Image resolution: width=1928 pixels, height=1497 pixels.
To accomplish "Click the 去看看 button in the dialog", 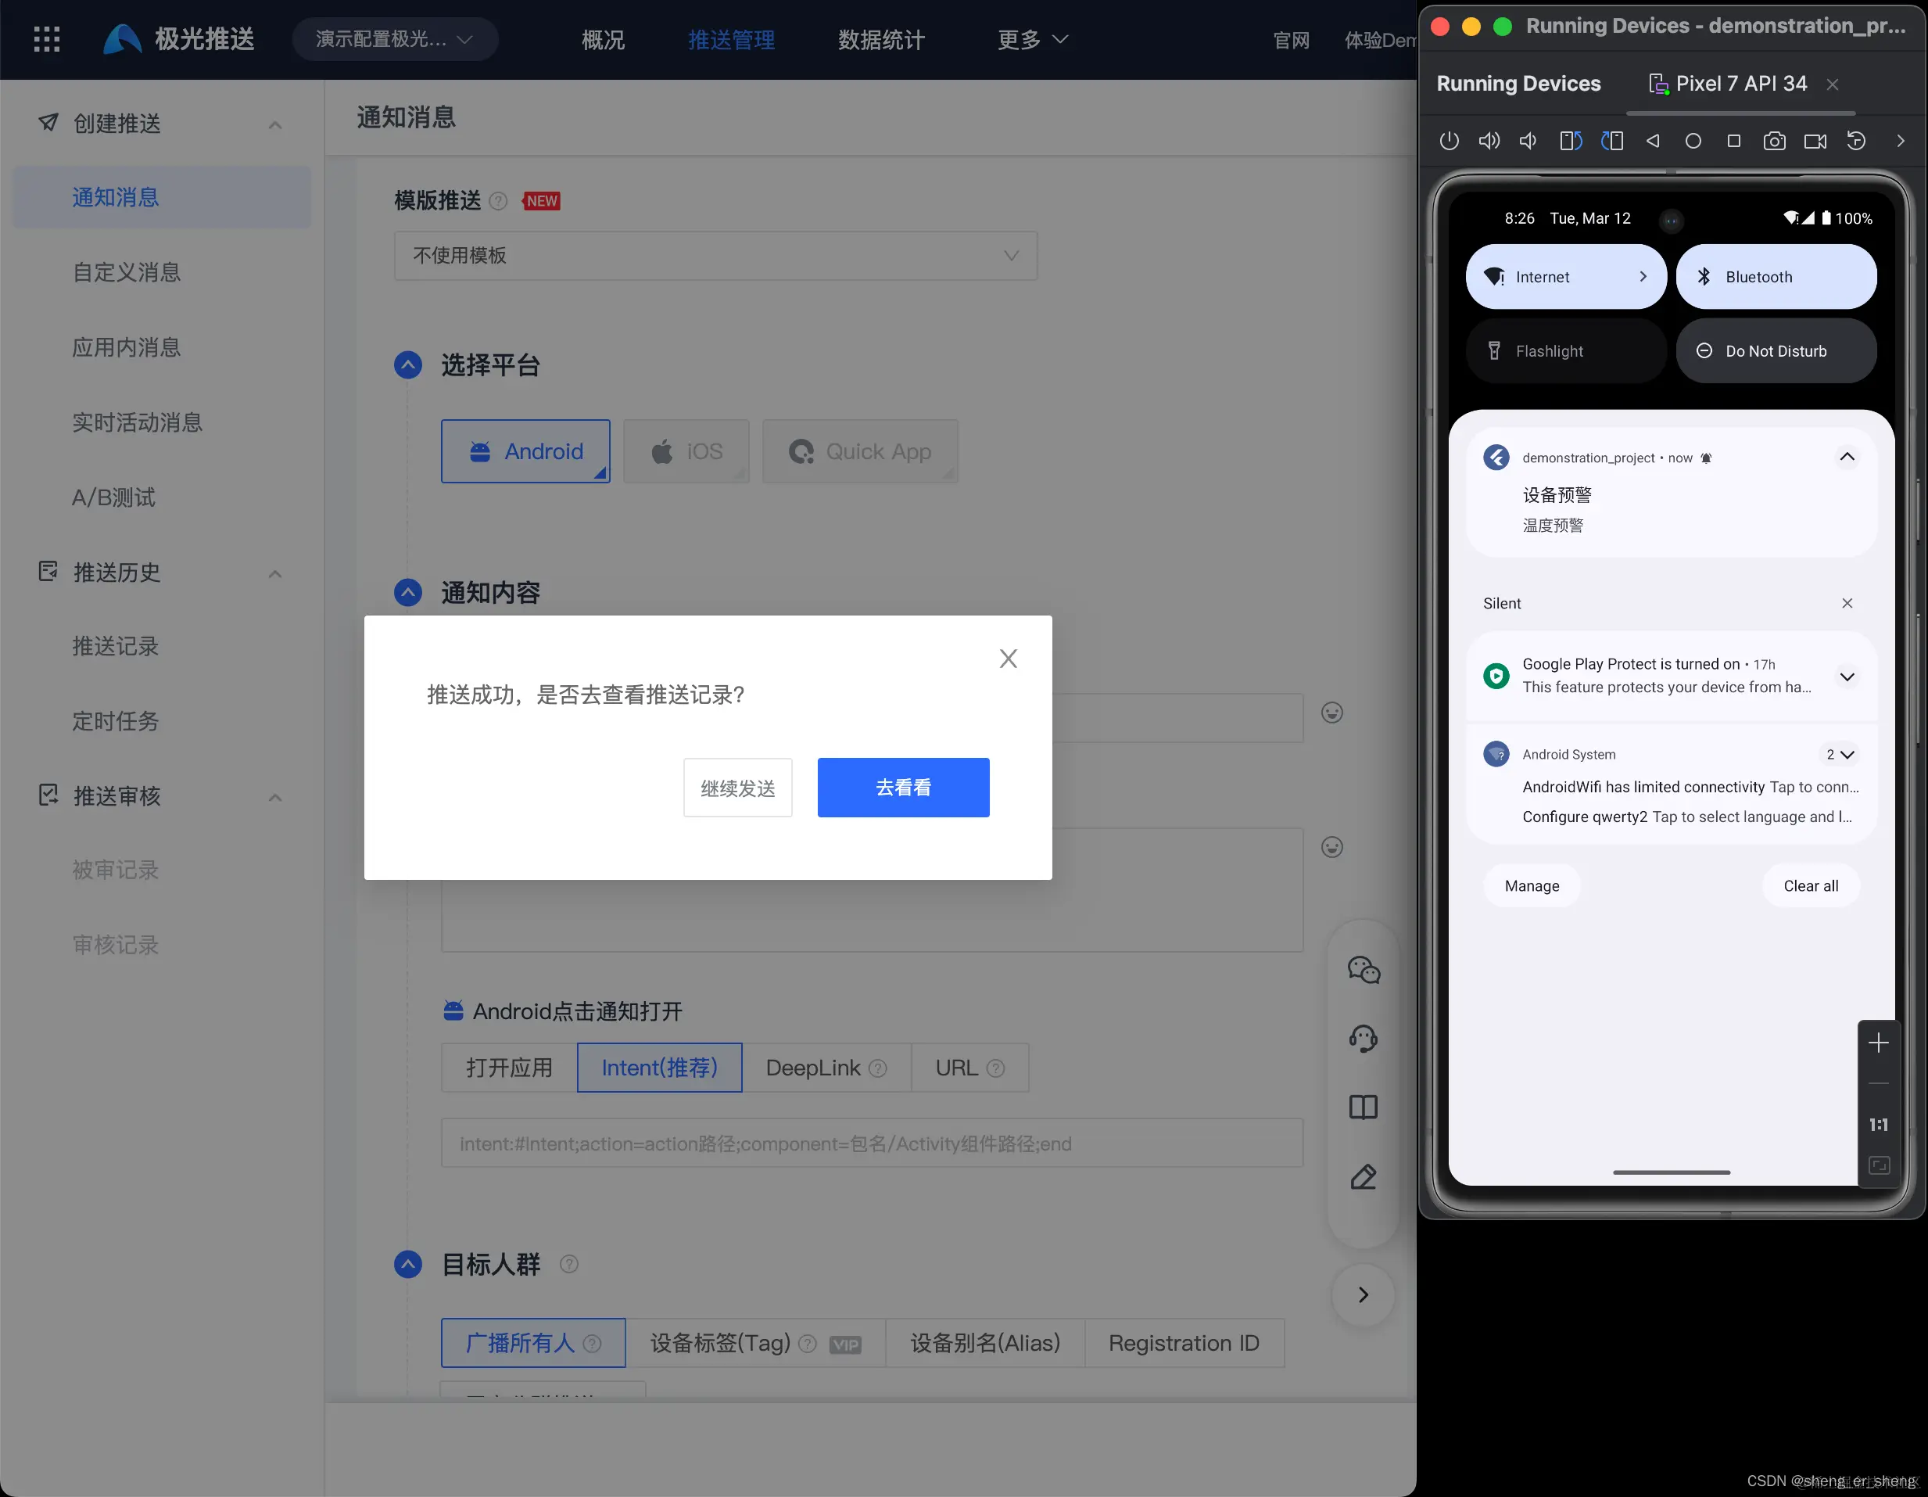I will pos(903,787).
